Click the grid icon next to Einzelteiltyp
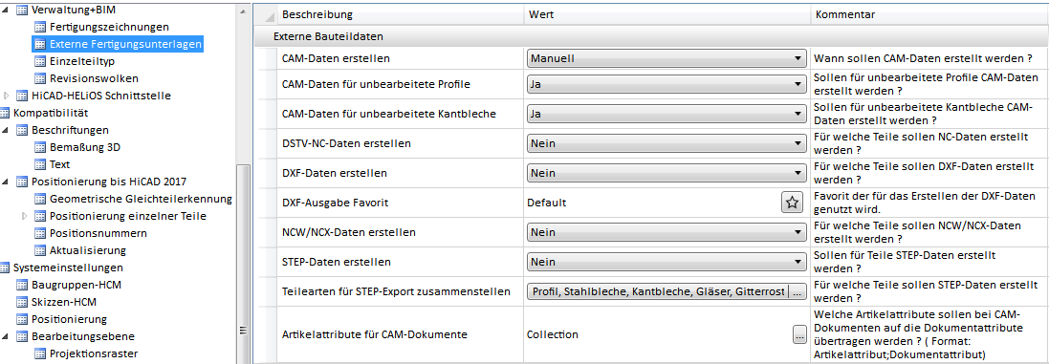Viewport: 1049px width, 364px height. 40,61
